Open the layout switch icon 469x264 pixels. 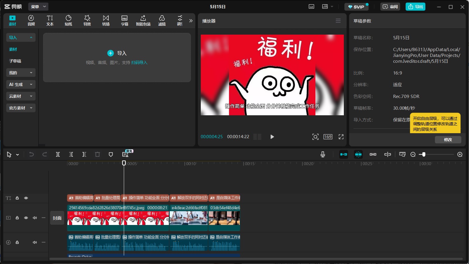click(x=325, y=6)
